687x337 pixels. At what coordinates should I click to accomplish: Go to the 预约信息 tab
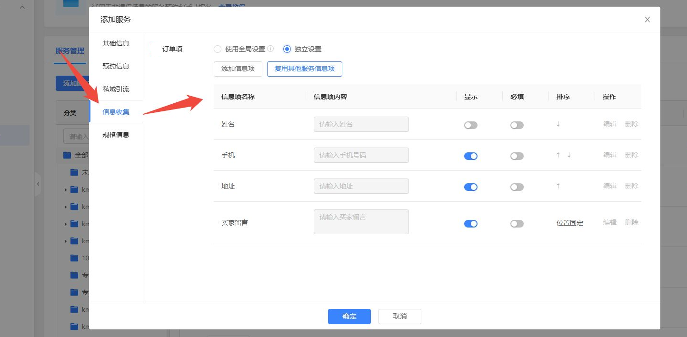pos(116,66)
